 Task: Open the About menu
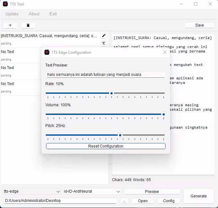34,14
